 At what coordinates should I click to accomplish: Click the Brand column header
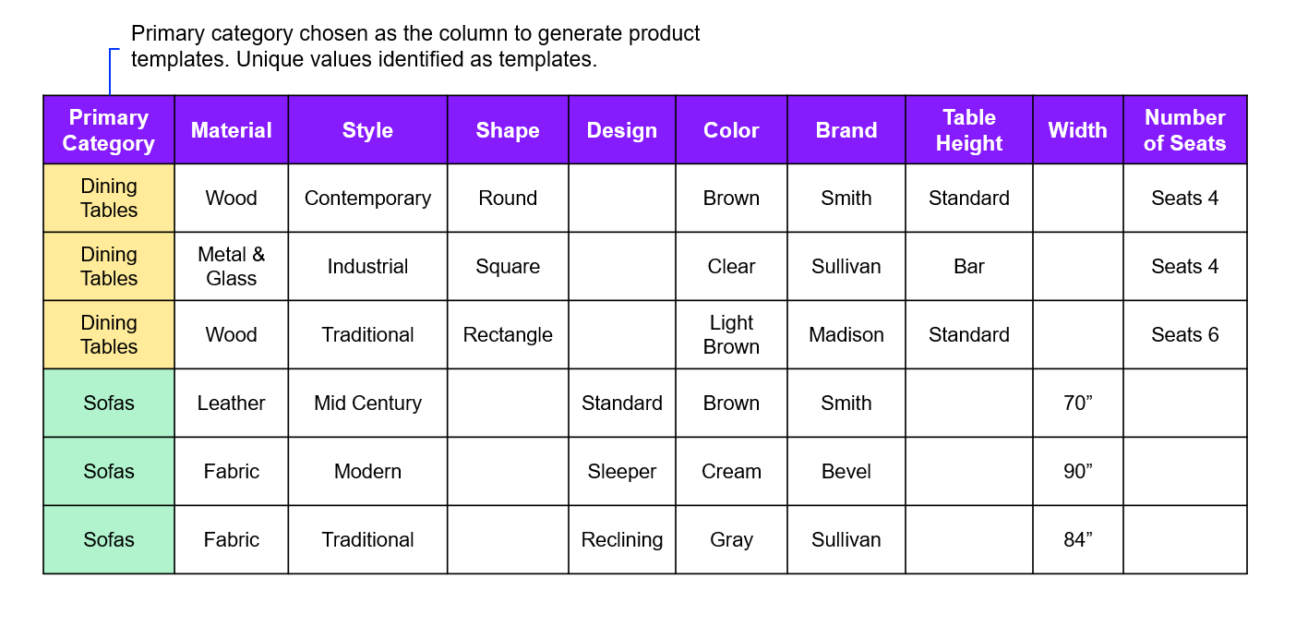coord(846,130)
